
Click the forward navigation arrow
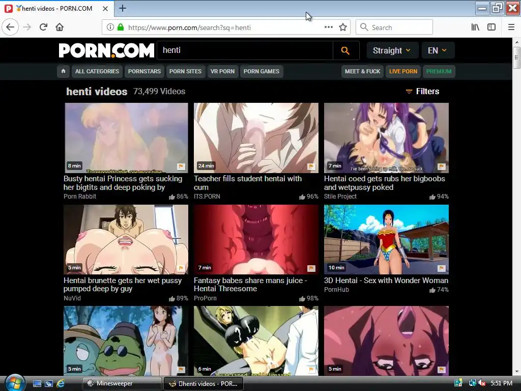pyautogui.click(x=27, y=27)
